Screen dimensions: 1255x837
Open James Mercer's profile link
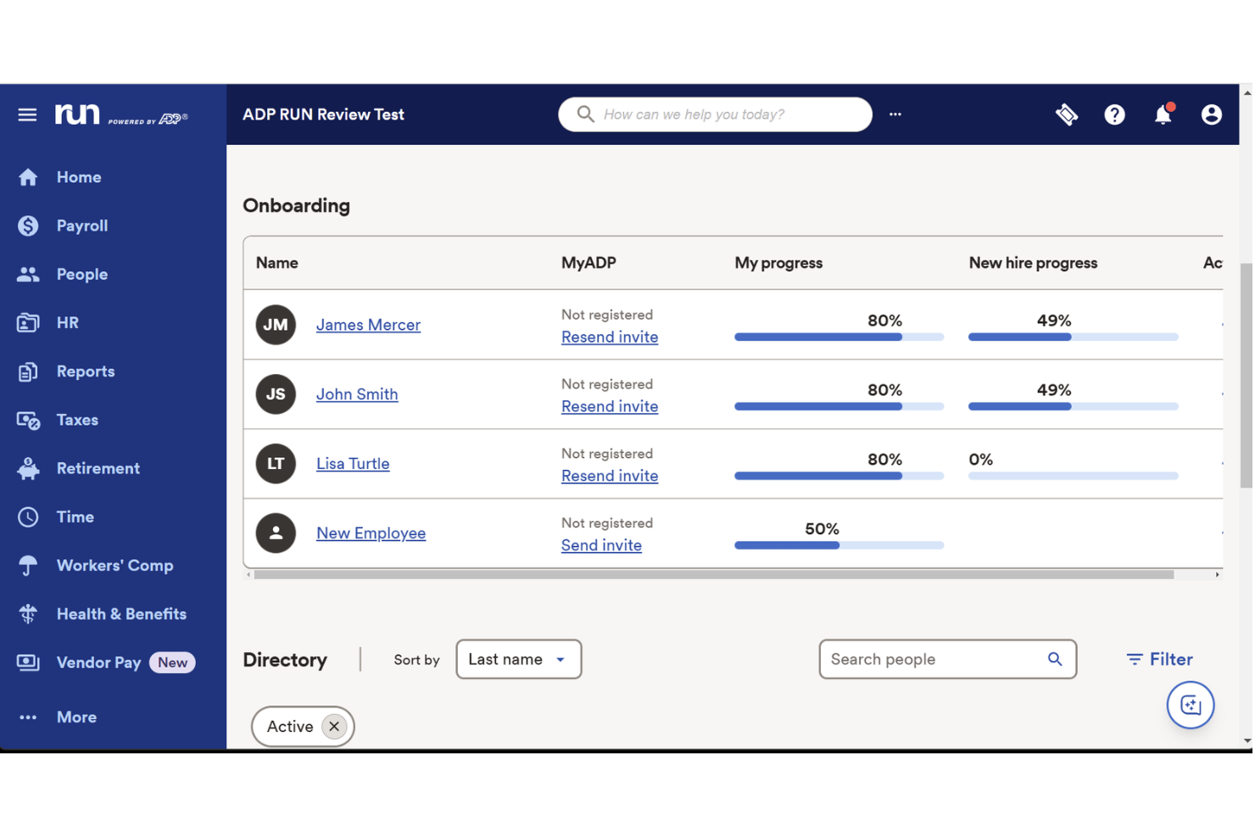[368, 325]
